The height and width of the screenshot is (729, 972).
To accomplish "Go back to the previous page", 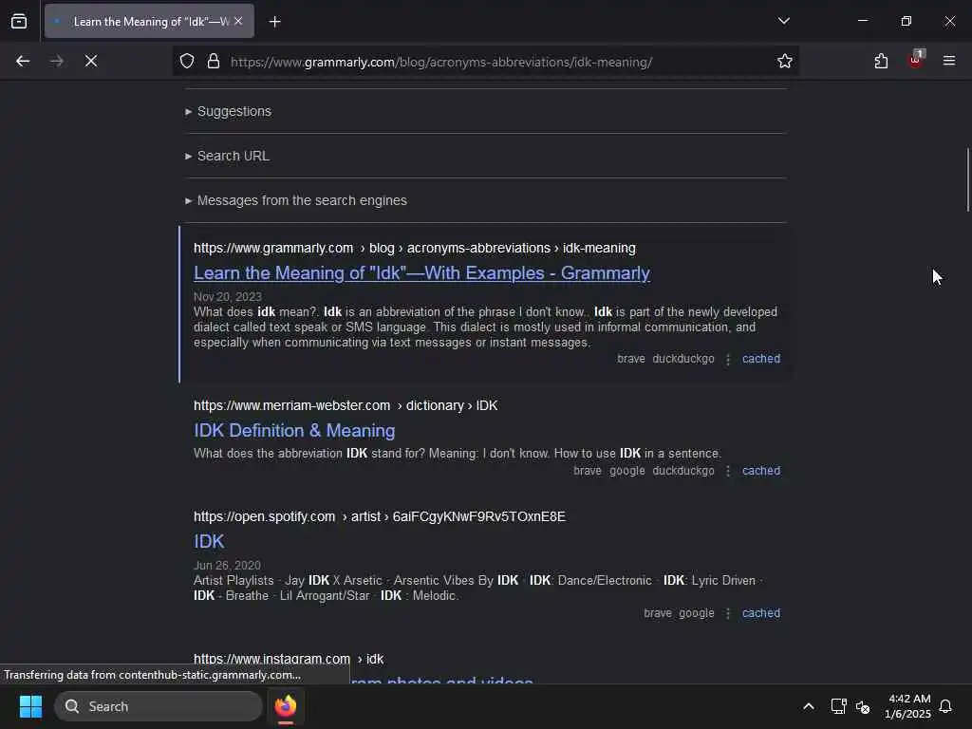I will (x=23, y=62).
